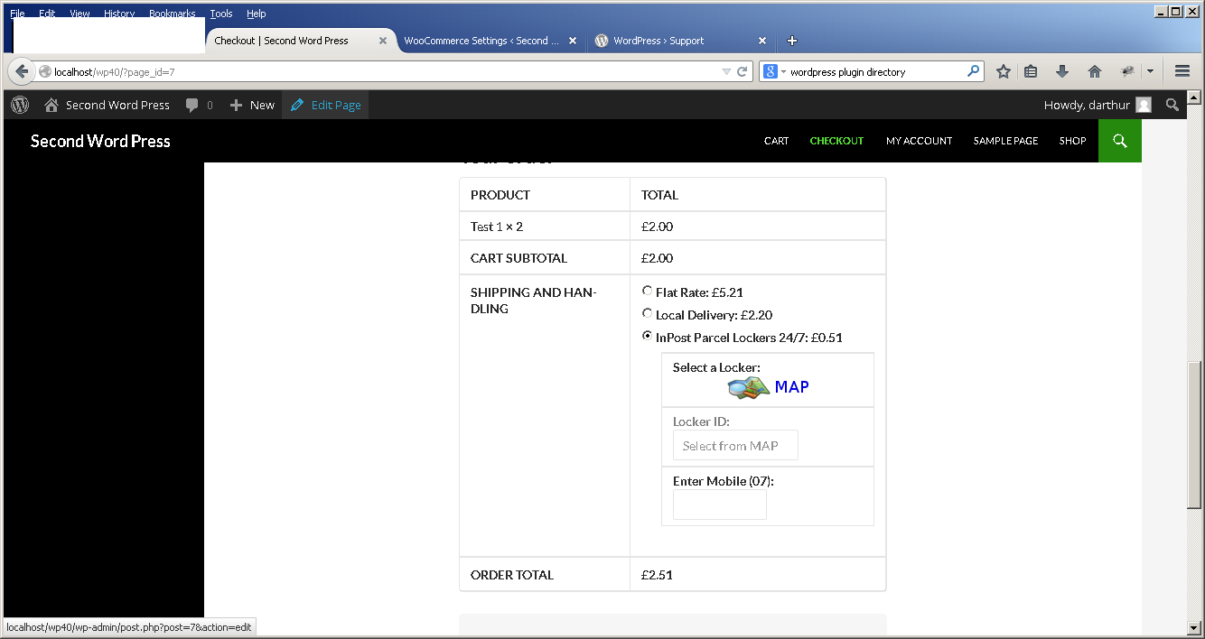Click the site globe icon in the address bar
The width and height of the screenshot is (1205, 639).
[45, 71]
